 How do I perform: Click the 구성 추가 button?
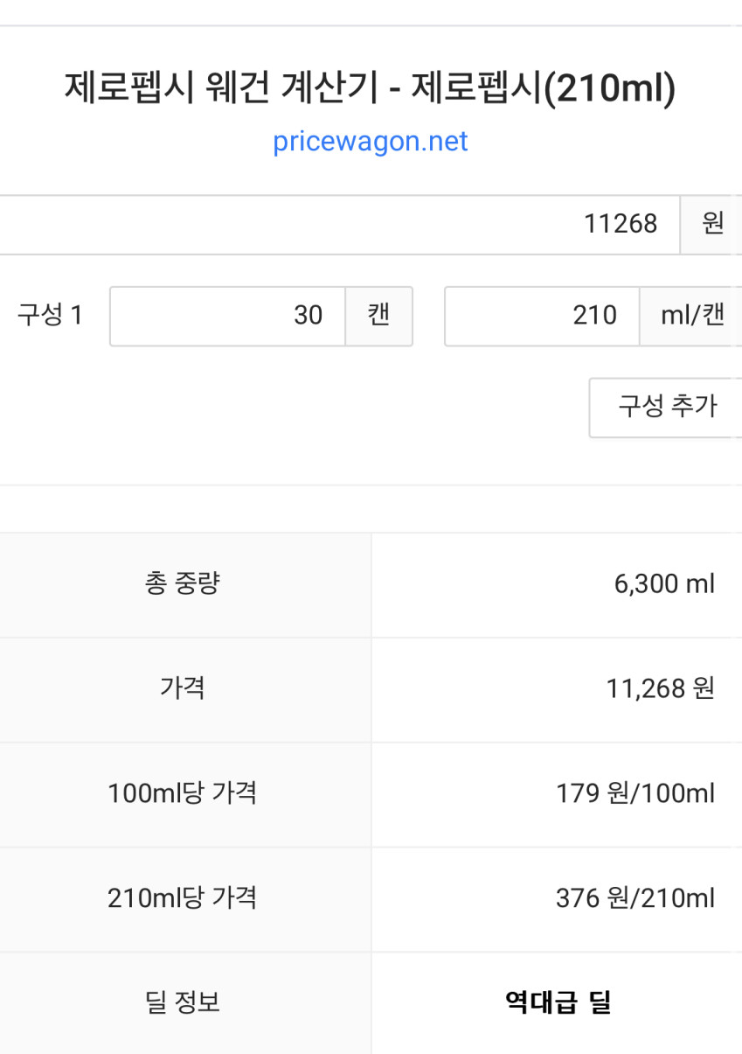666,407
